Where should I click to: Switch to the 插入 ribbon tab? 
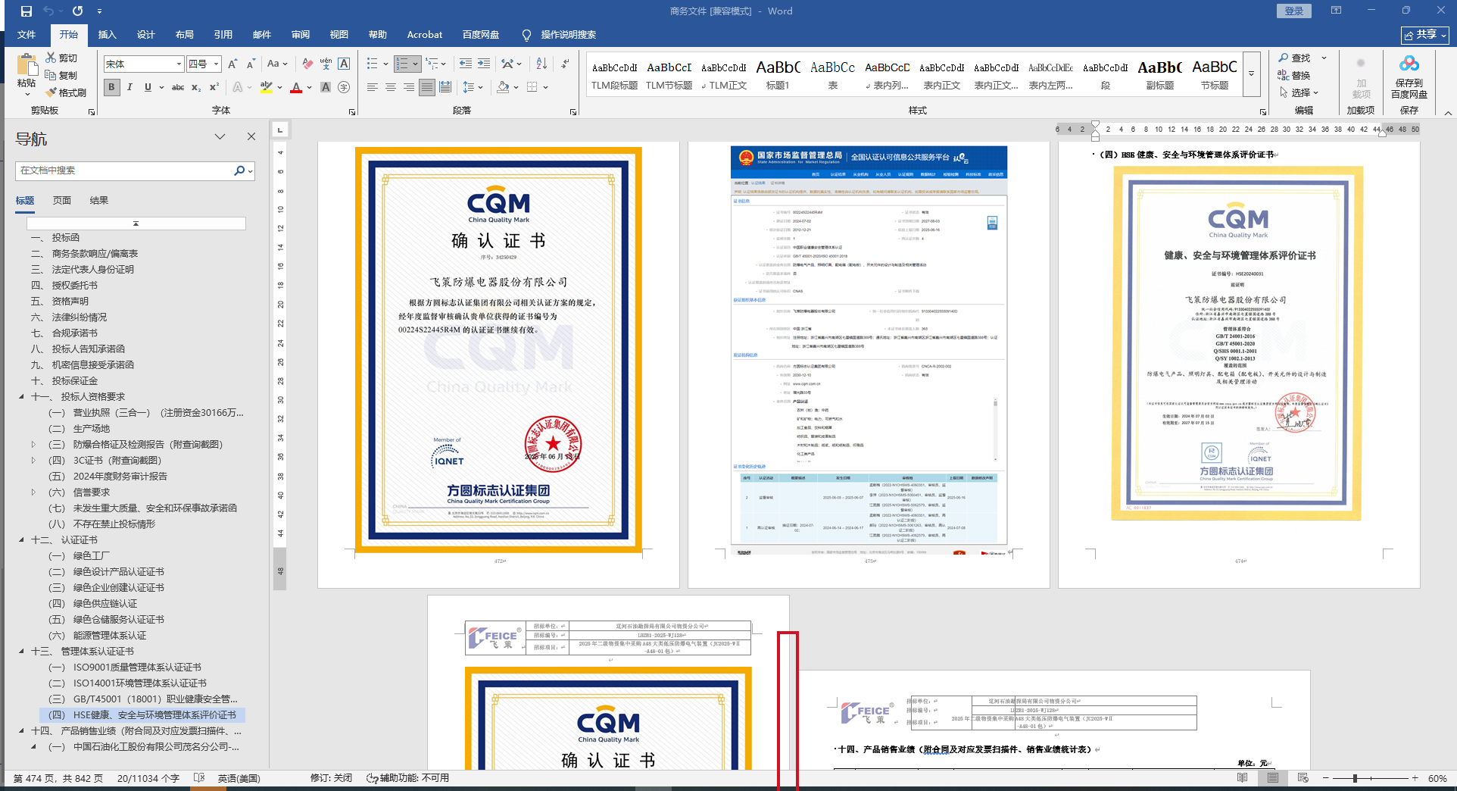pos(108,35)
